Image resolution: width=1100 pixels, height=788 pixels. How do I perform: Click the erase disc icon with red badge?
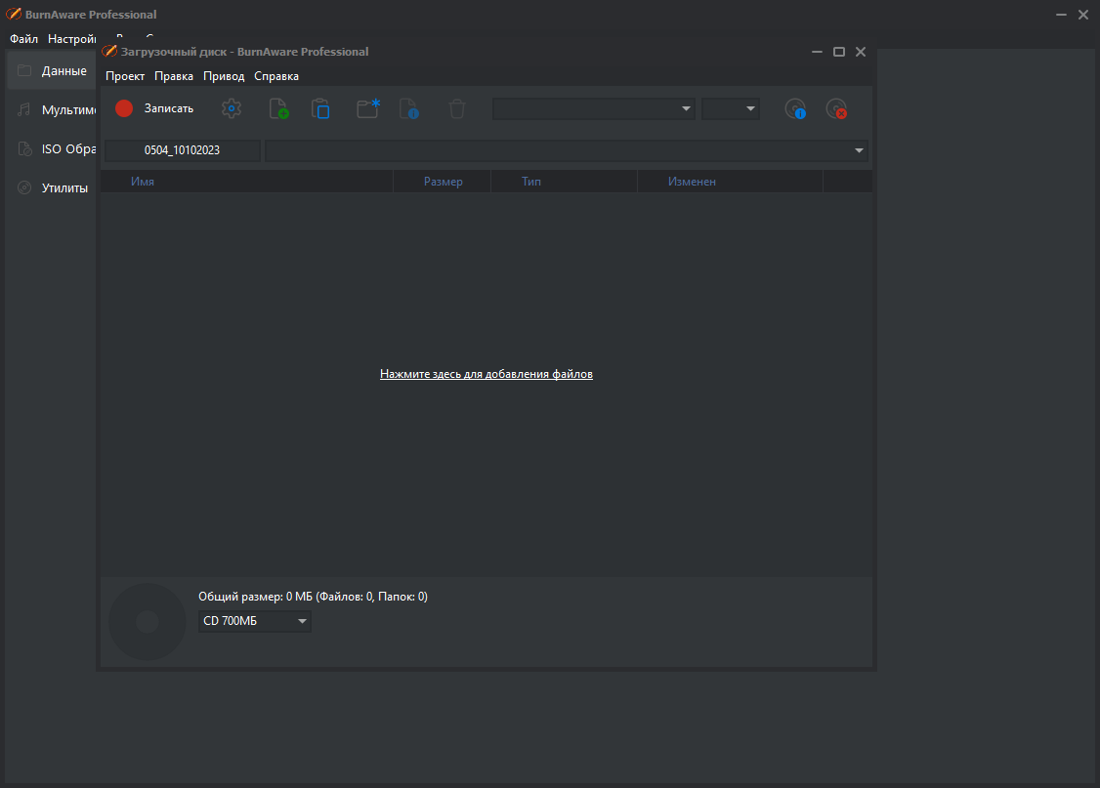836,108
